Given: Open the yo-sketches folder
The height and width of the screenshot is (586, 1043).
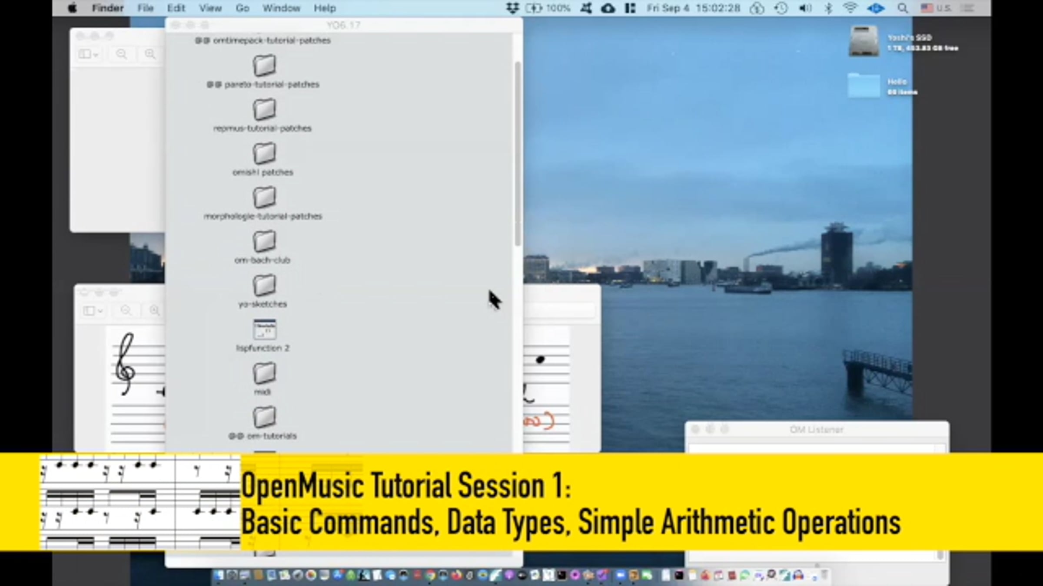Looking at the screenshot, I should (x=264, y=285).
